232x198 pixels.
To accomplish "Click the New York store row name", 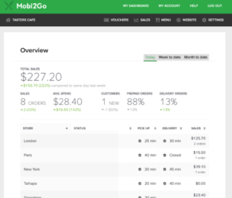I will 32,169.
